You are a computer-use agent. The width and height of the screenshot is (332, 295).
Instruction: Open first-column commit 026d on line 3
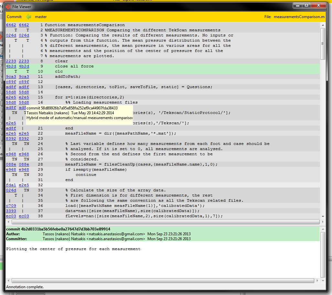11,35
